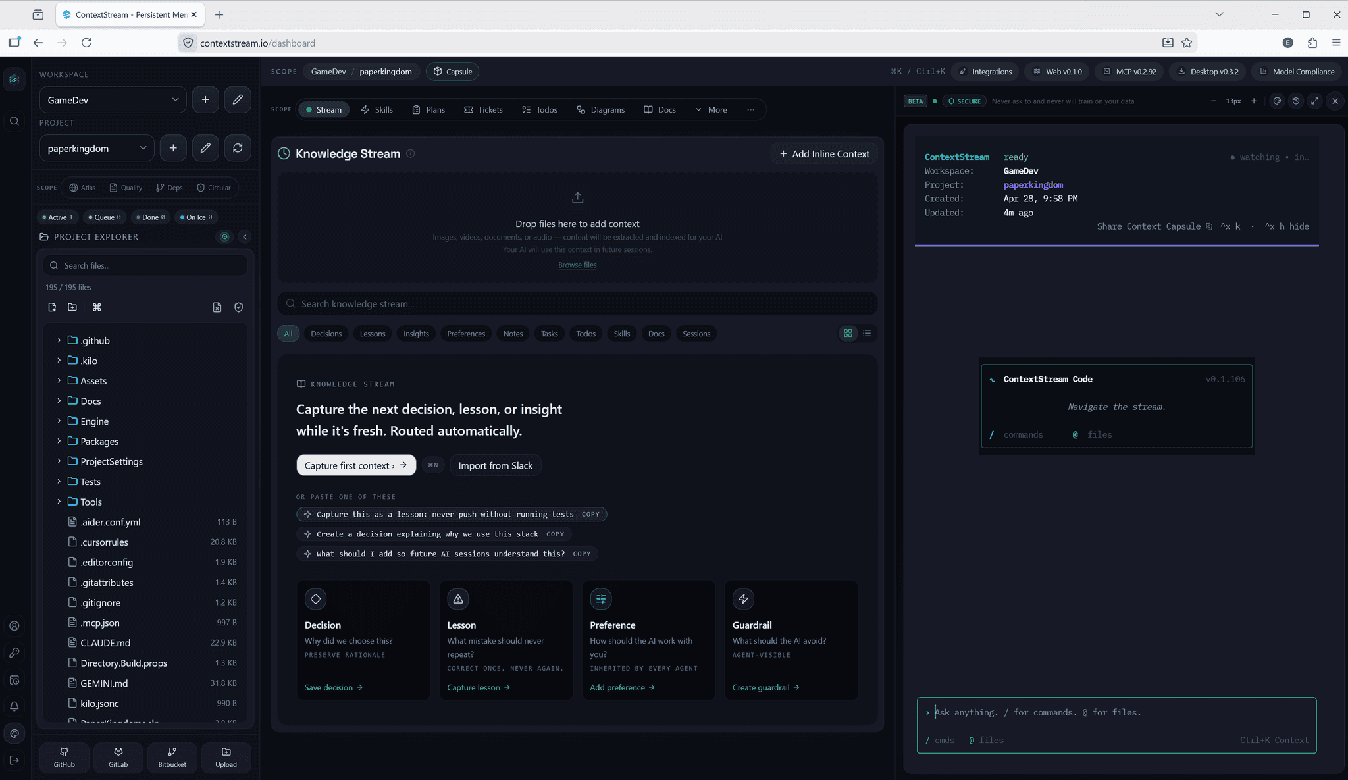Expand the chat panel to fullscreen
The image size is (1348, 780).
pyautogui.click(x=1314, y=101)
